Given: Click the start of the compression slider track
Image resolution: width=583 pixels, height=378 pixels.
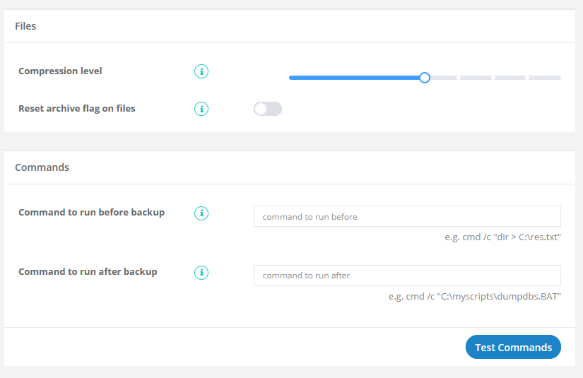Looking at the screenshot, I should [290, 78].
